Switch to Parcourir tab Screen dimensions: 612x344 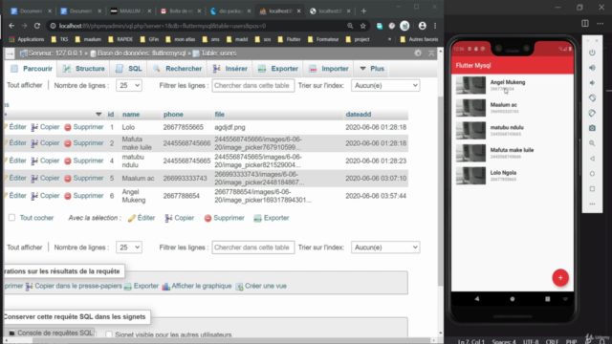32,69
